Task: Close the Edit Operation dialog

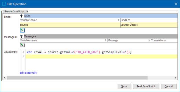Action: 176,4
